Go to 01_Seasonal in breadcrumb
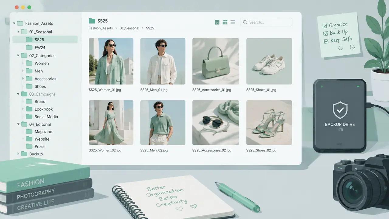The width and height of the screenshot is (389, 219). coord(129,28)
